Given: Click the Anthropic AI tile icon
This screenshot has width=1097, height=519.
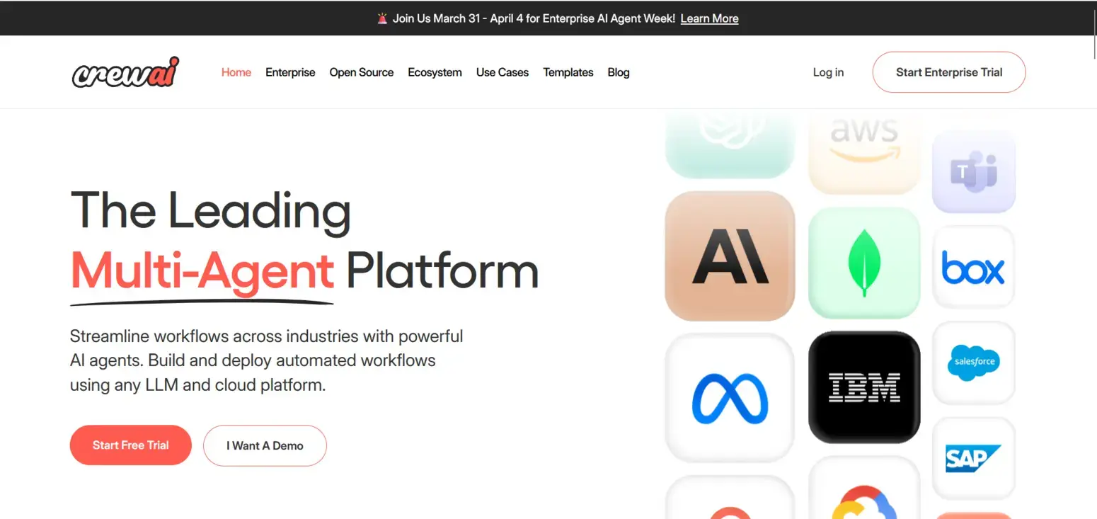Looking at the screenshot, I should [x=730, y=256].
